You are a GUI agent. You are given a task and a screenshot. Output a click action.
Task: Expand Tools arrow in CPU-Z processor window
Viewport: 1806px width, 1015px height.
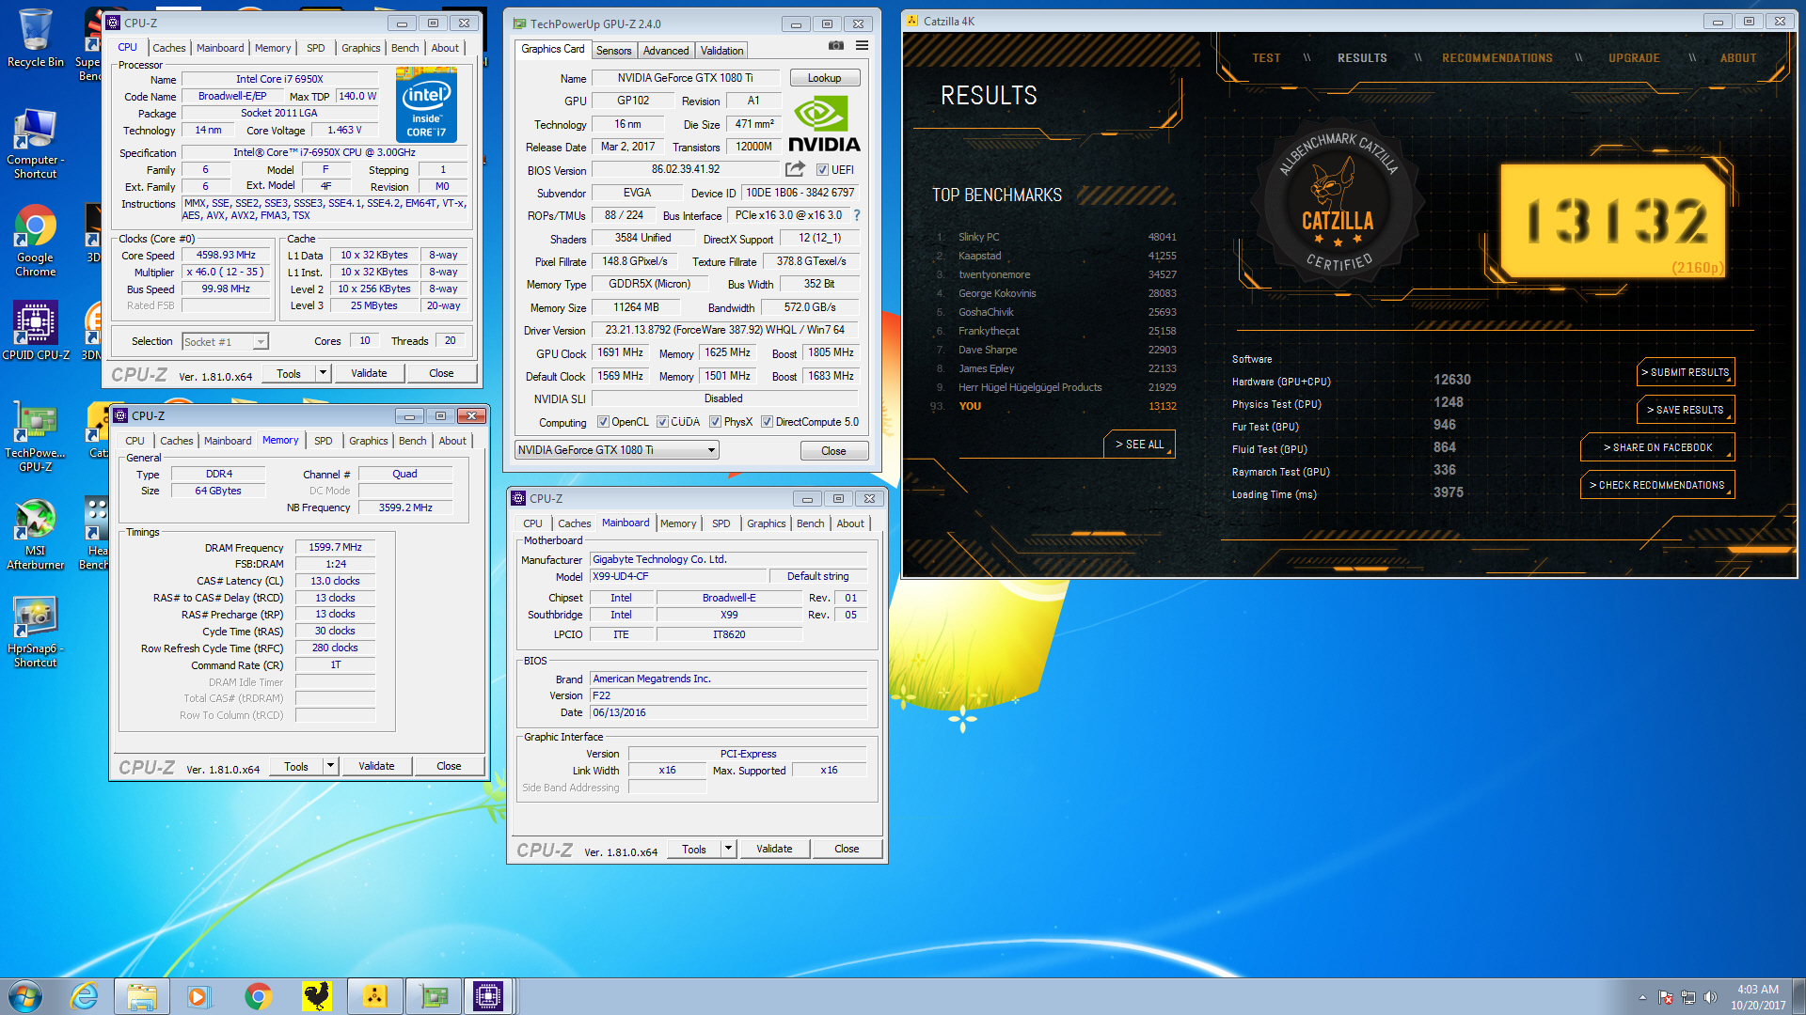coord(323,373)
